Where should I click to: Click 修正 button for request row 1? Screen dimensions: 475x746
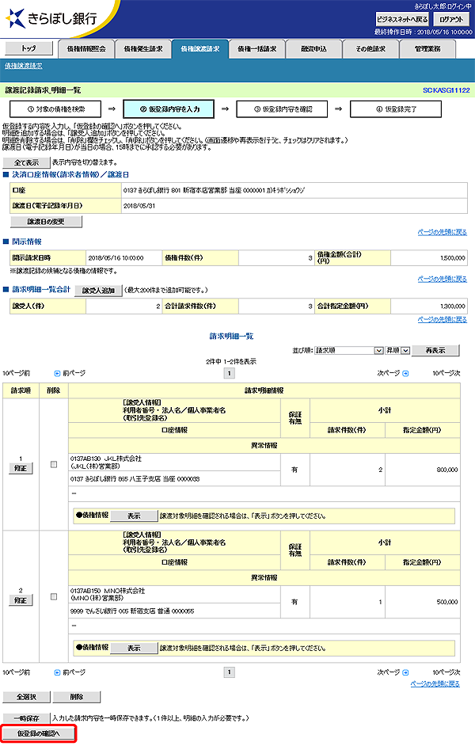21,469
